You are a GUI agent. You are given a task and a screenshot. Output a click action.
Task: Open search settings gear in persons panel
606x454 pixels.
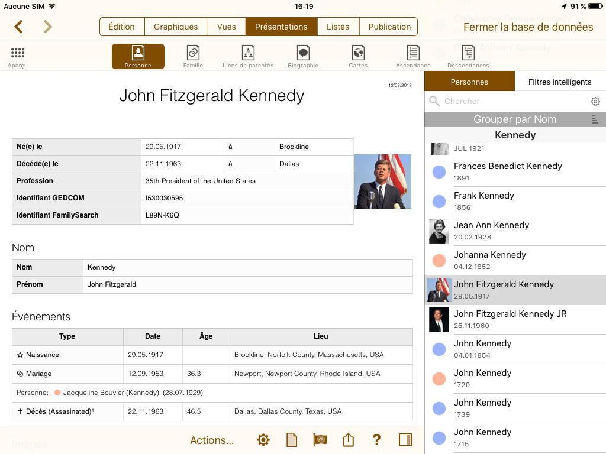pos(595,102)
